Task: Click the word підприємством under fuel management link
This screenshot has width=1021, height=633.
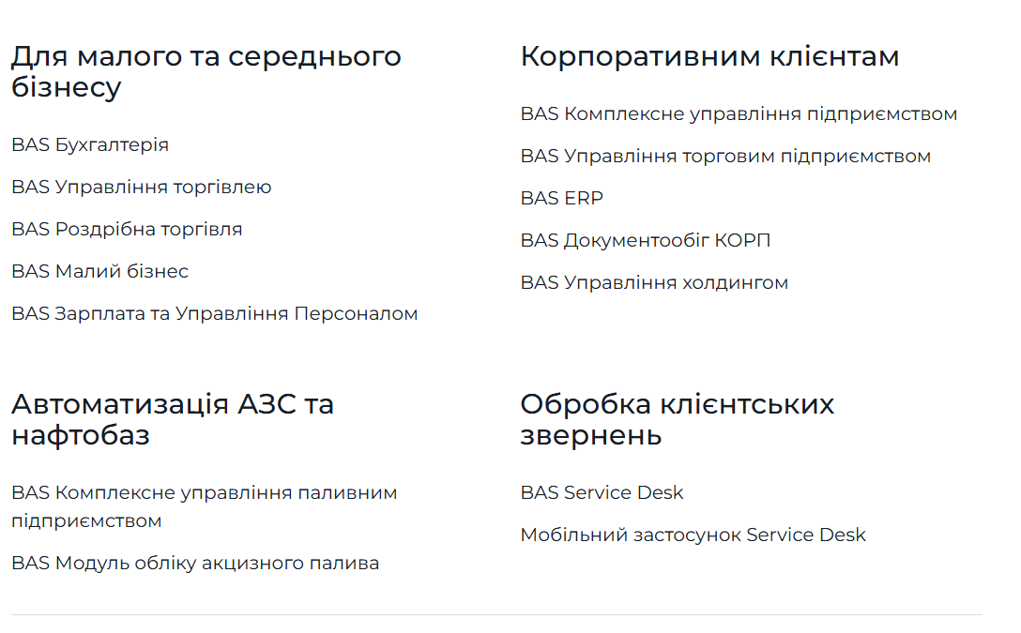Action: [x=86, y=521]
